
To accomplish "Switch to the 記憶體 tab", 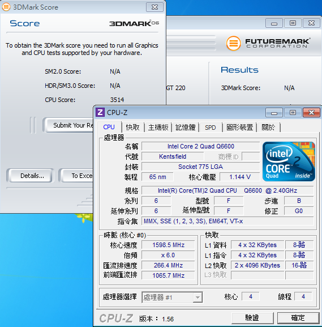I will 186,127.
